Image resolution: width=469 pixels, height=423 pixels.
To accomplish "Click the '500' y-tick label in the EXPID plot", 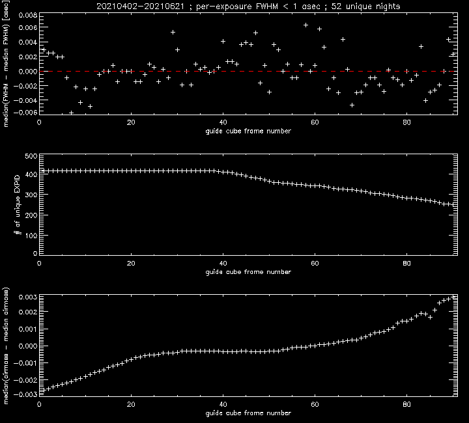I will pyautogui.click(x=31, y=157).
